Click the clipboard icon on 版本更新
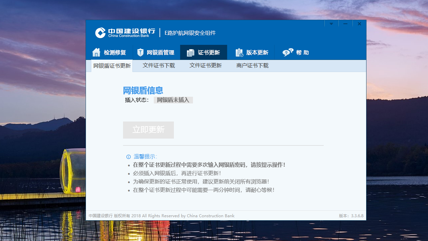 tap(239, 52)
